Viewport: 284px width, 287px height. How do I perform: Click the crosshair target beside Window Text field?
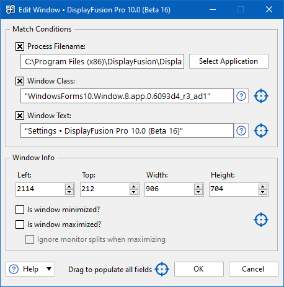tap(261, 131)
